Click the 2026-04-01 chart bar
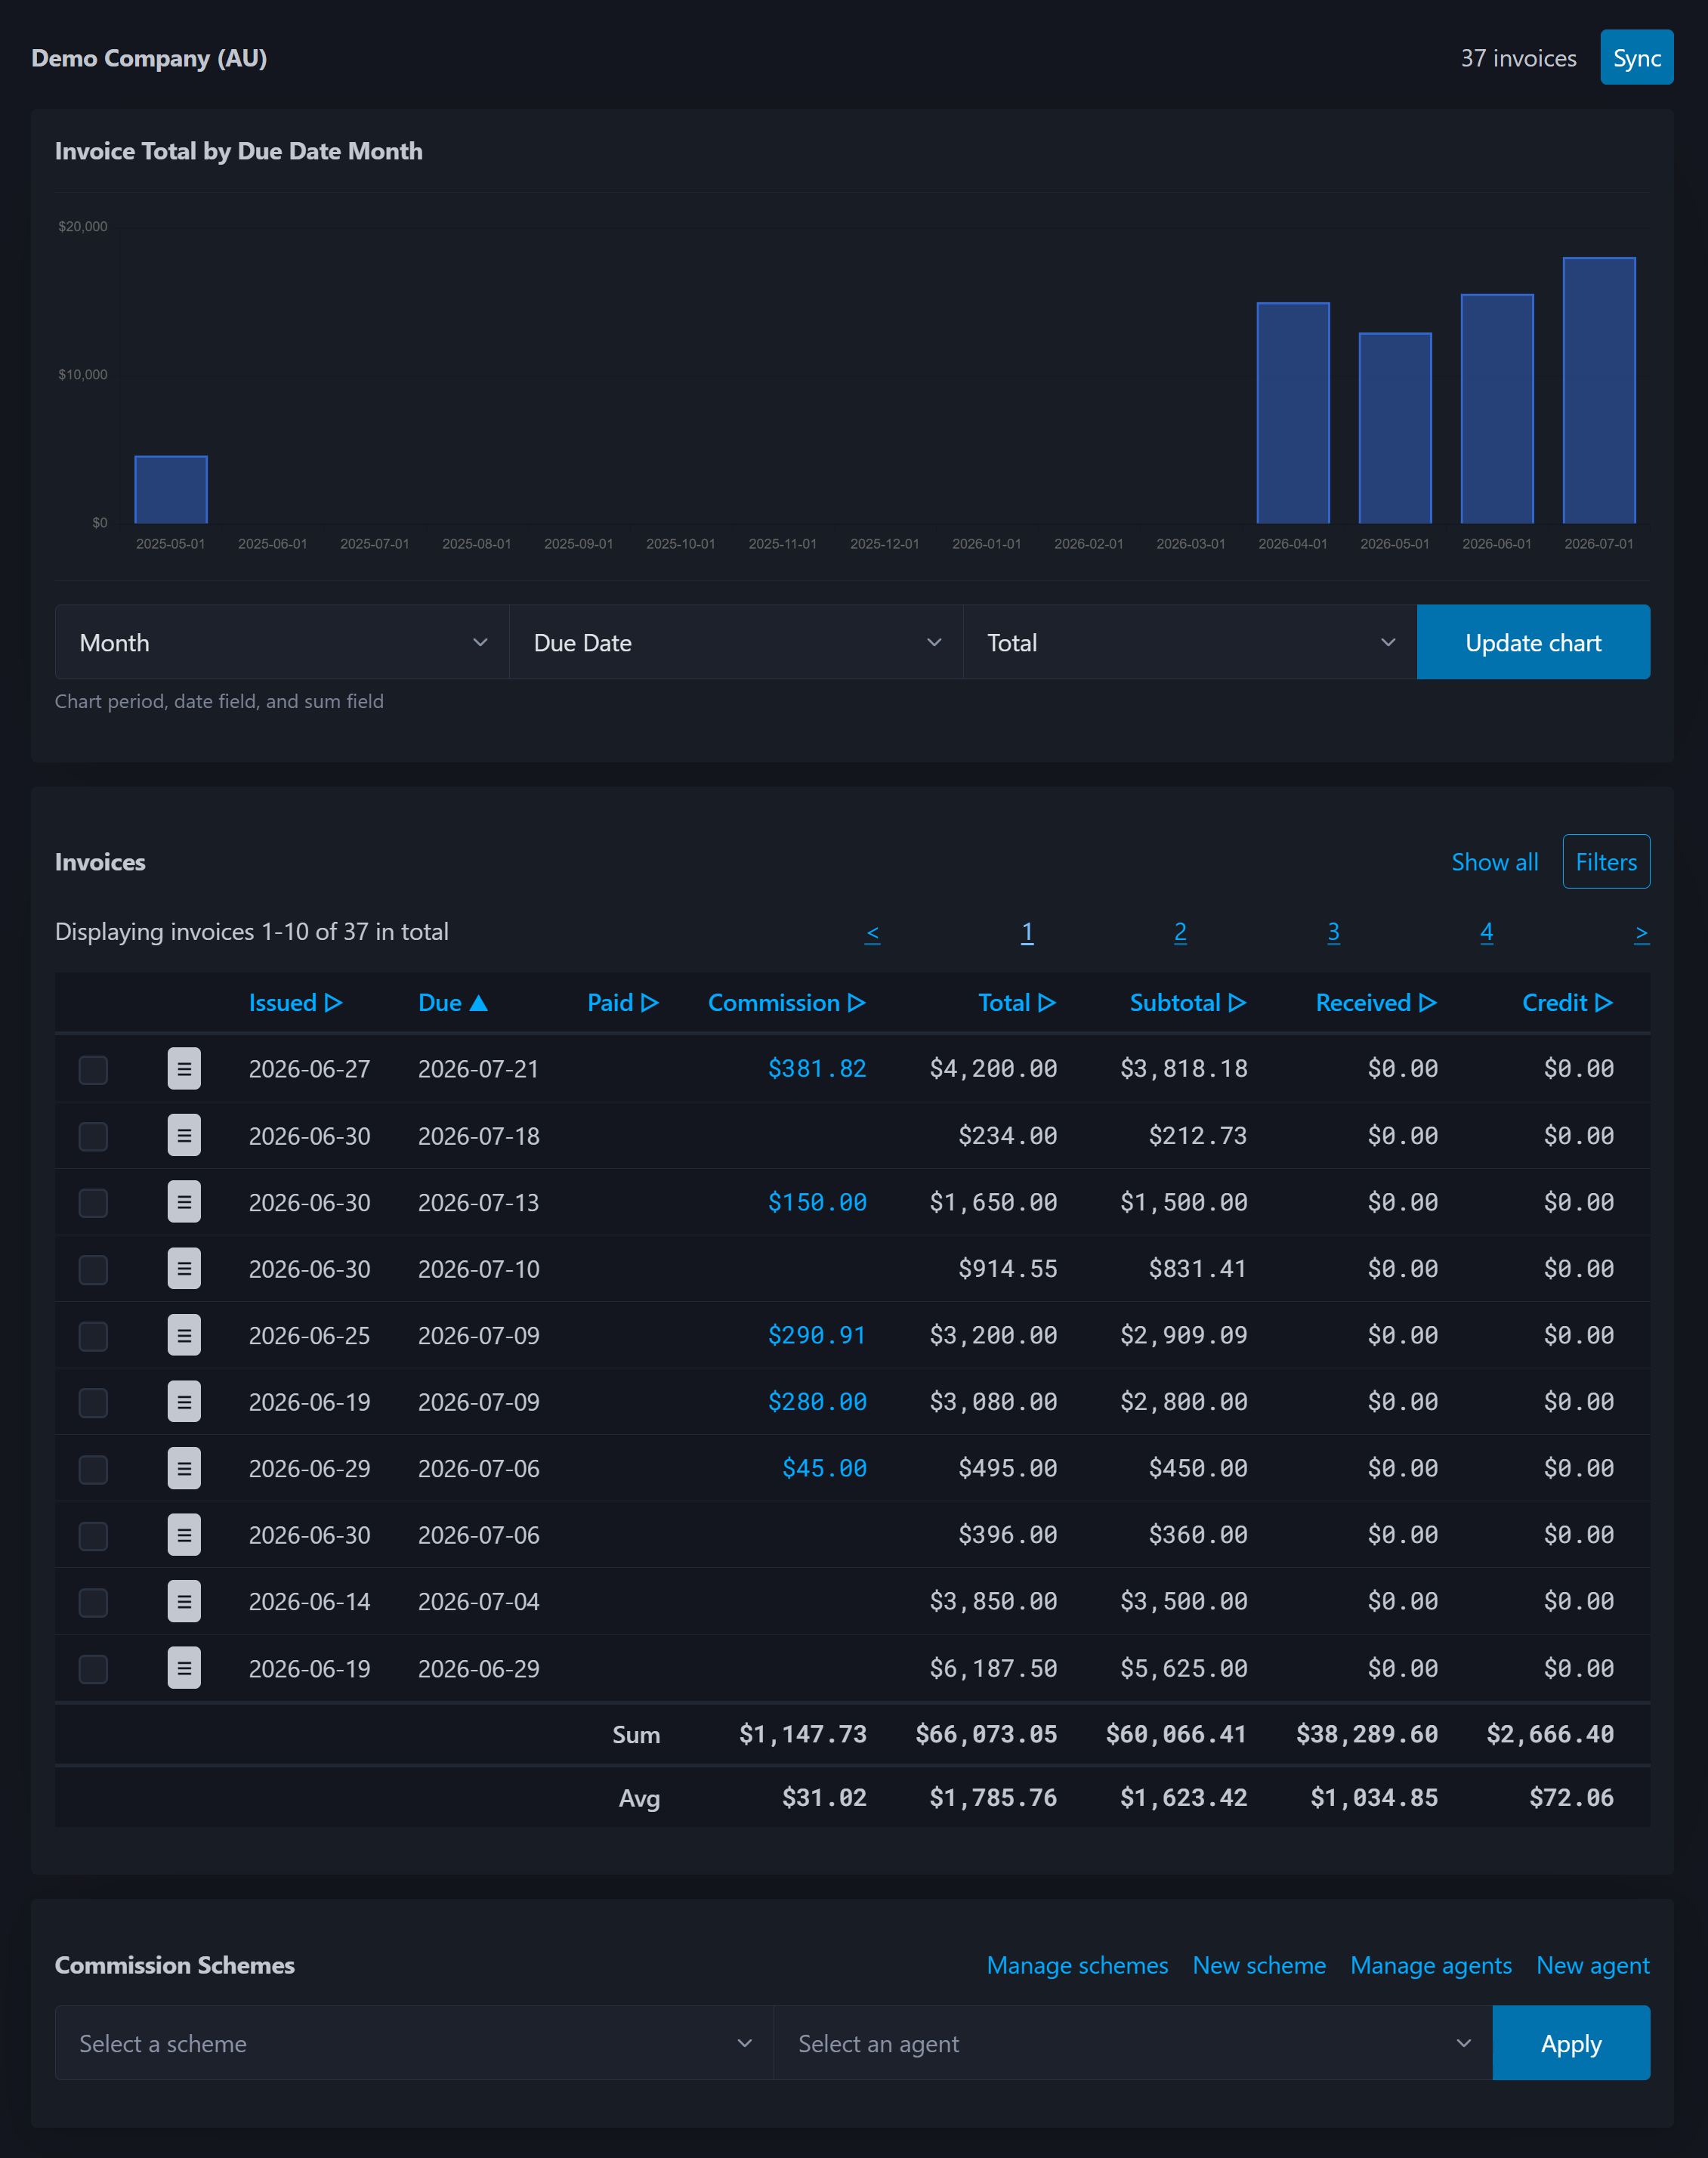The width and height of the screenshot is (1708, 2158). click(1293, 412)
